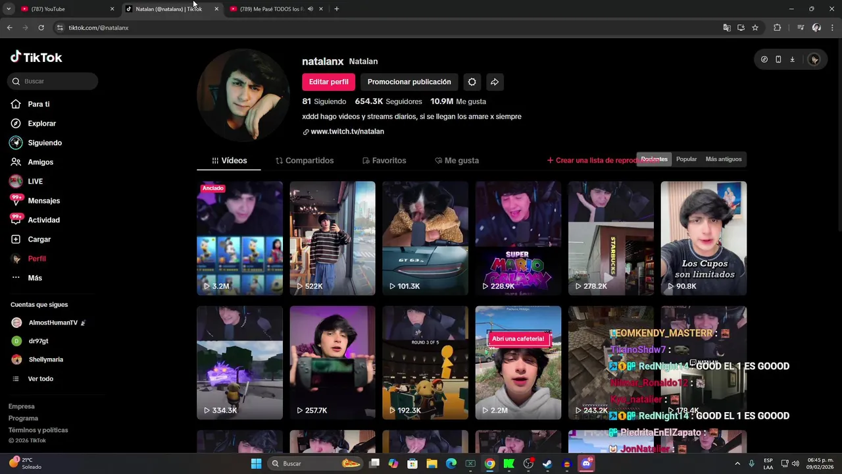Open Actividad notifications

point(43,220)
